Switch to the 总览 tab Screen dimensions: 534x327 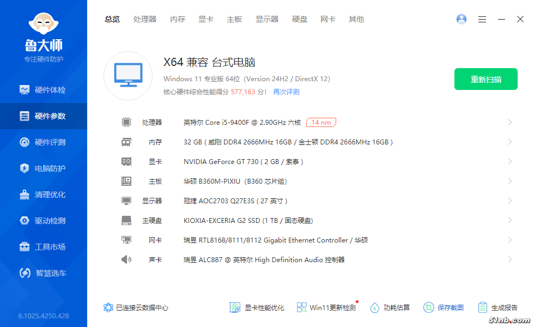(112, 20)
